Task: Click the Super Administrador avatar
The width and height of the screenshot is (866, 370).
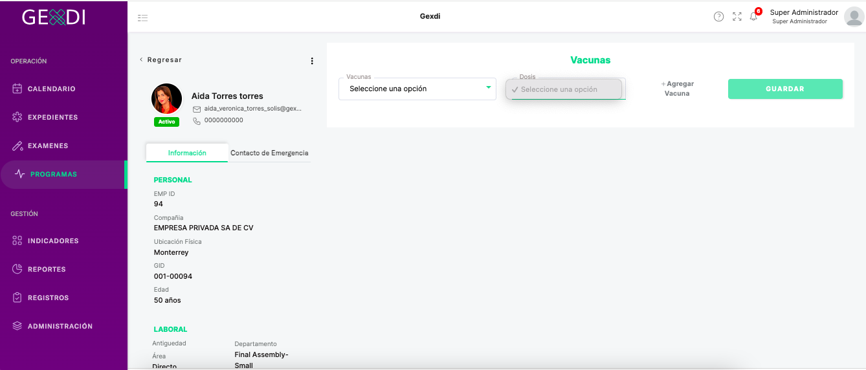Action: pos(854,17)
